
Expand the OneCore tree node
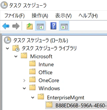(x=24, y=80)
